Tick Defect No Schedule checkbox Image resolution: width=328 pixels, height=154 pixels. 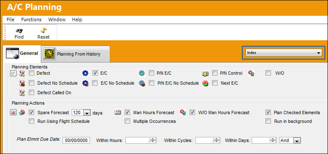pyautogui.click(x=31, y=83)
